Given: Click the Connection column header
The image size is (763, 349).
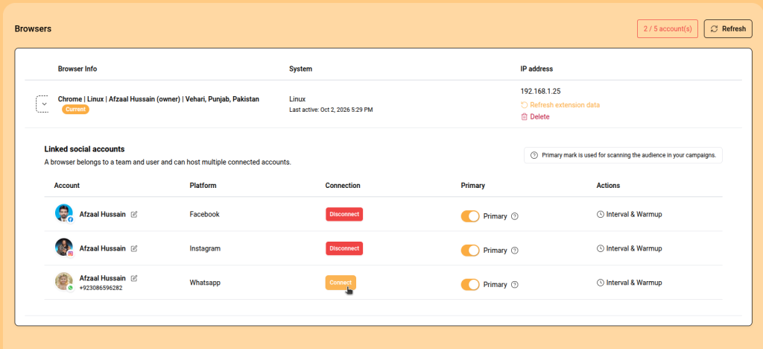Looking at the screenshot, I should 343,186.
